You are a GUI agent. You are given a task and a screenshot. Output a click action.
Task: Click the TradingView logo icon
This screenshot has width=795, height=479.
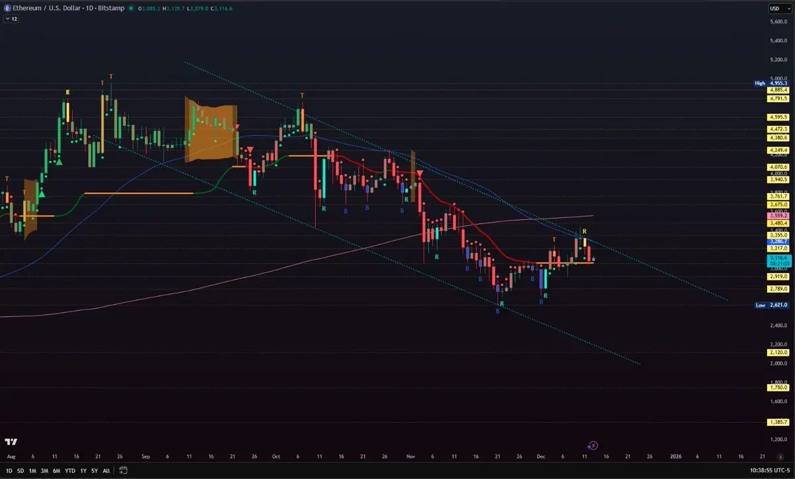coord(11,442)
